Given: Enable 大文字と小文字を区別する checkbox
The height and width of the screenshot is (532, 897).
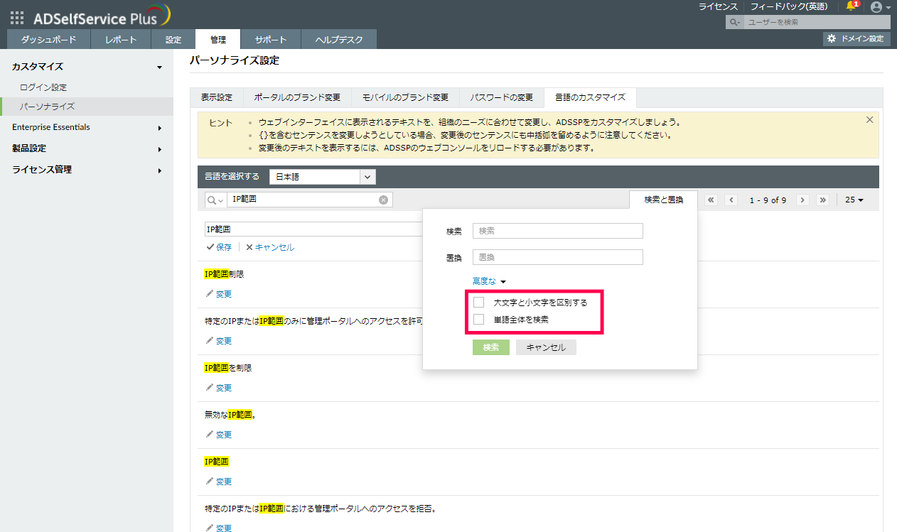Looking at the screenshot, I should [x=479, y=303].
